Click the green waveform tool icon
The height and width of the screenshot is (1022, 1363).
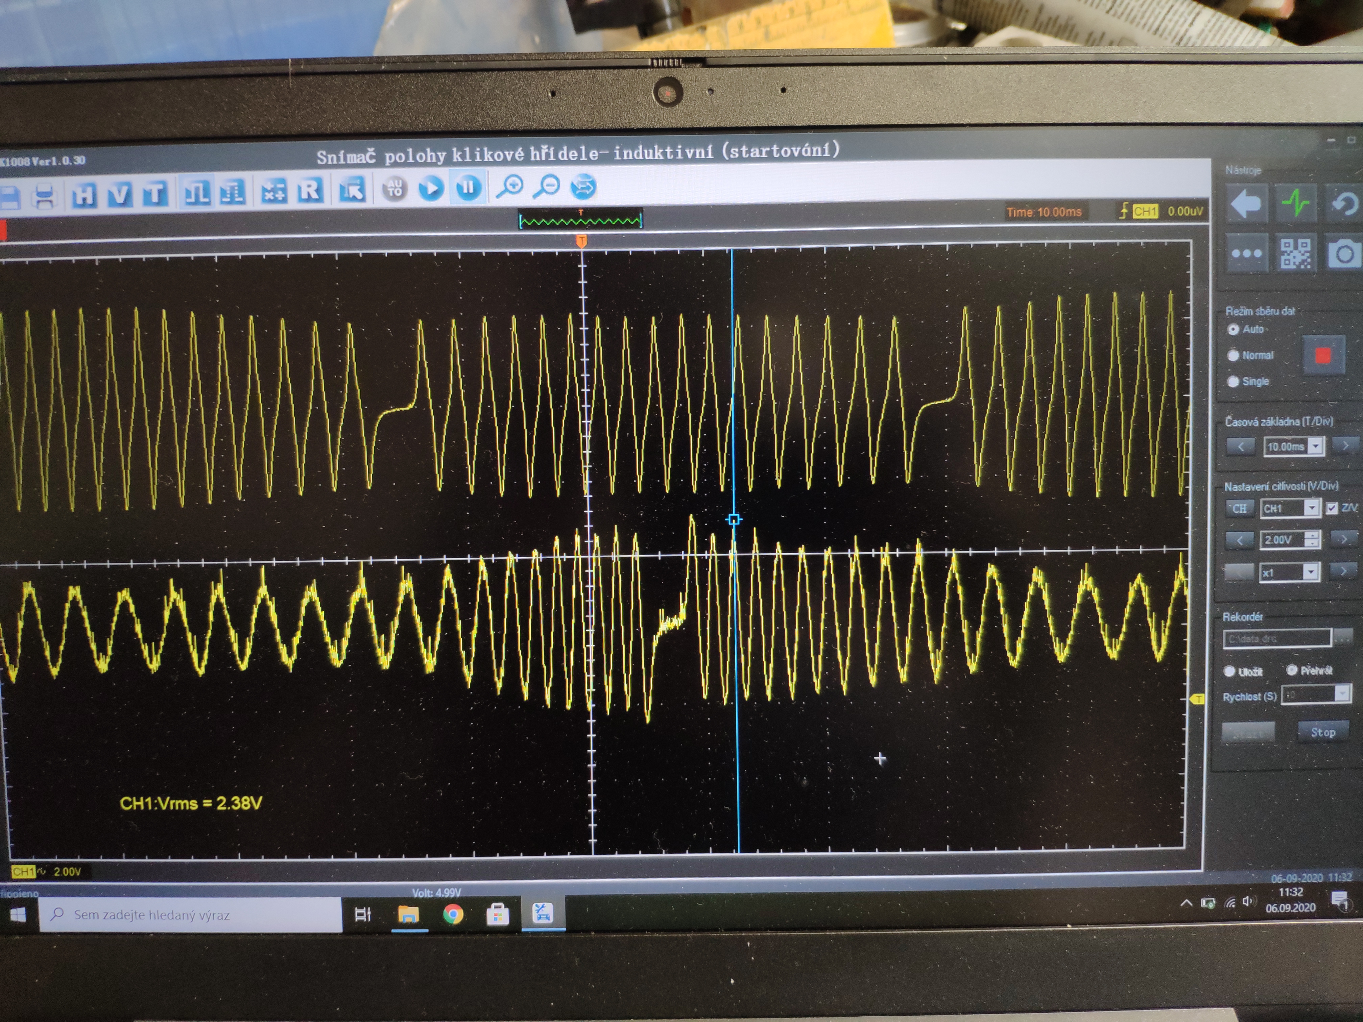[1295, 203]
